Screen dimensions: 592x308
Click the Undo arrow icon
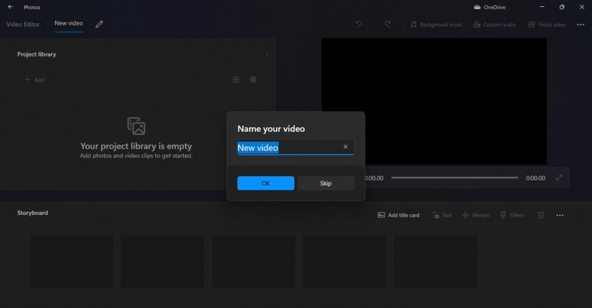point(358,24)
